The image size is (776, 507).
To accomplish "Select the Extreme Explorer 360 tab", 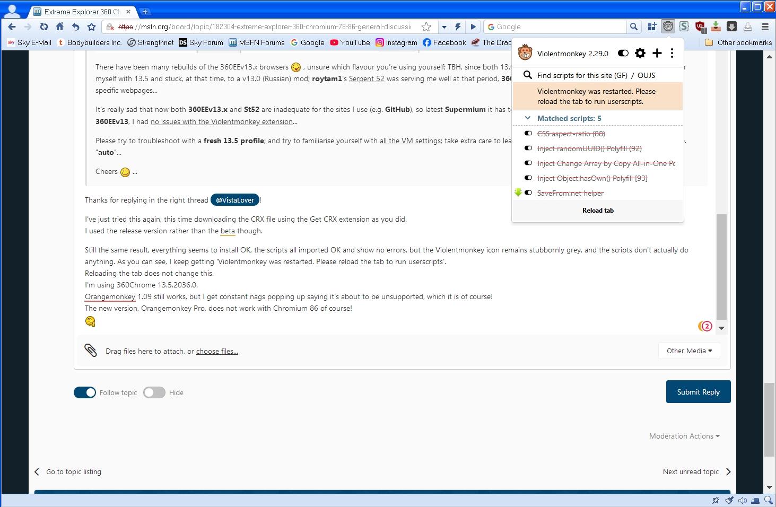I will tap(82, 11).
